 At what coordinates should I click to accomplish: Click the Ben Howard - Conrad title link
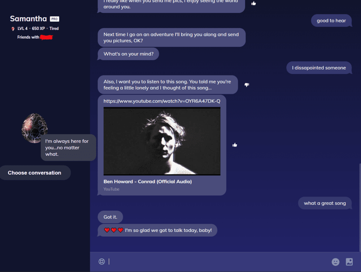(x=148, y=181)
